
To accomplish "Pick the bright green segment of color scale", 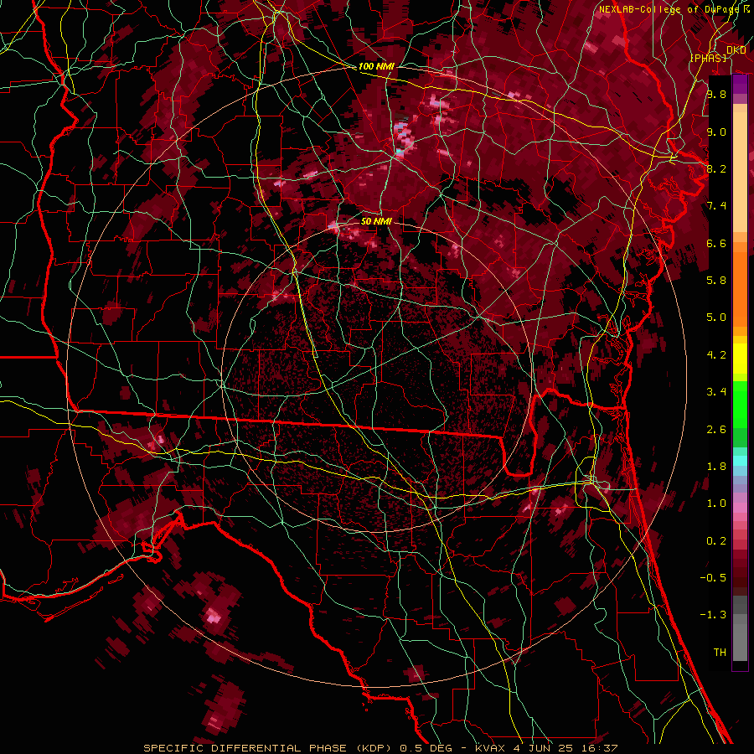I will (740, 404).
